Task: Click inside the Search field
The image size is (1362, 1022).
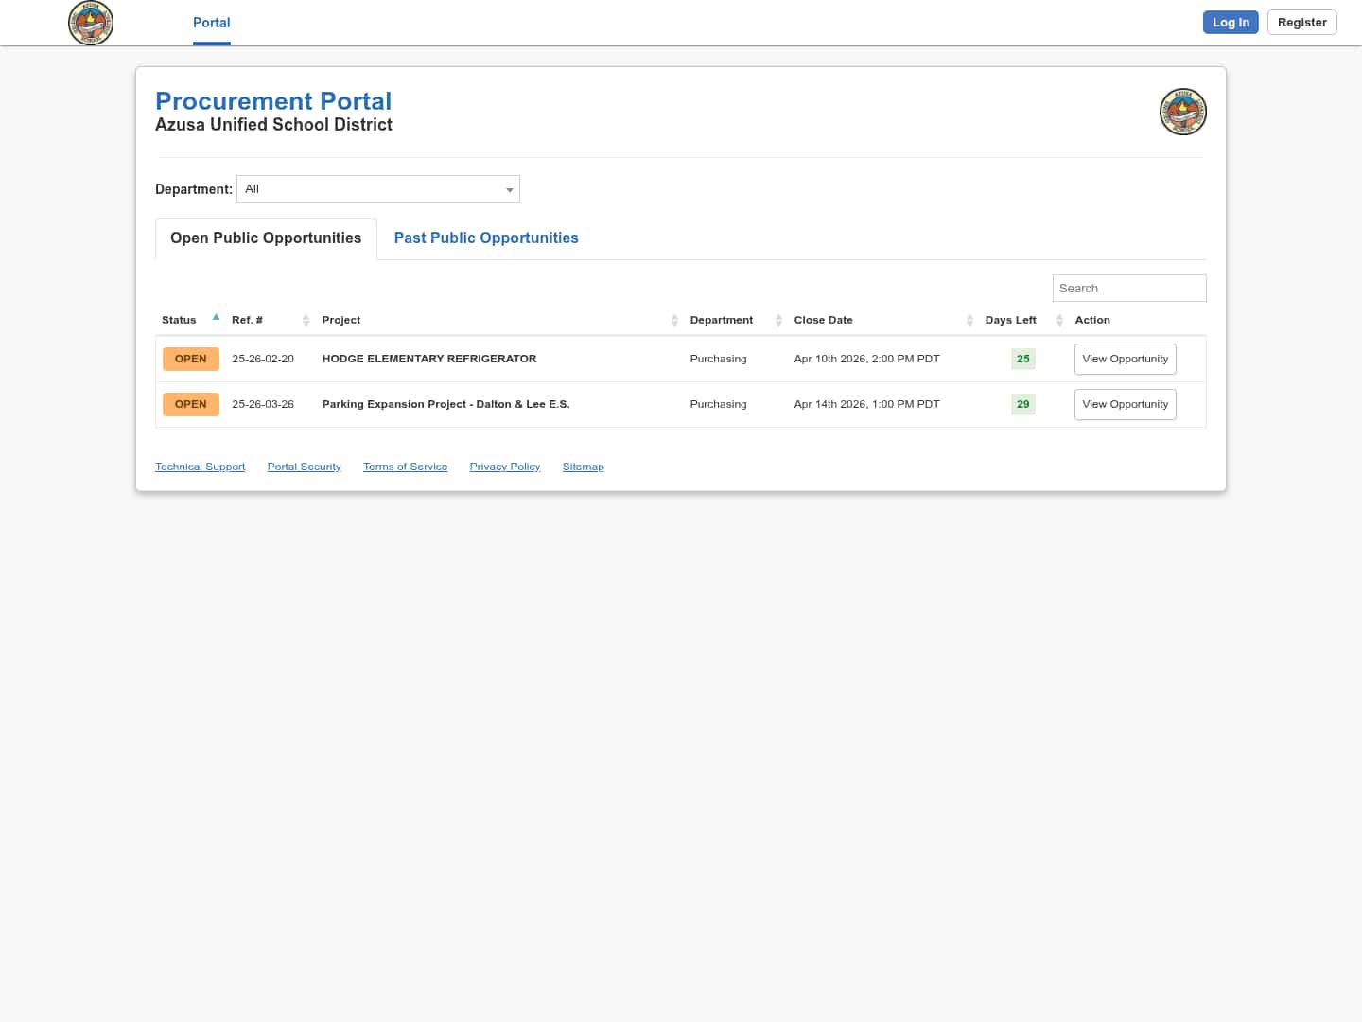Action: [x=1128, y=288]
